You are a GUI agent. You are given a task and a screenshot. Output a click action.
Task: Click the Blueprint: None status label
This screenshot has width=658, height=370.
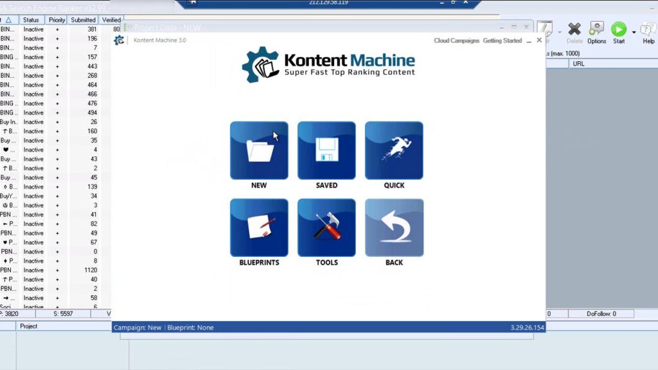(190, 328)
